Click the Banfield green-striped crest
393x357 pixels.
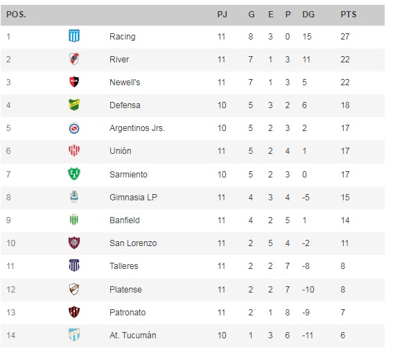pyautogui.click(x=74, y=220)
